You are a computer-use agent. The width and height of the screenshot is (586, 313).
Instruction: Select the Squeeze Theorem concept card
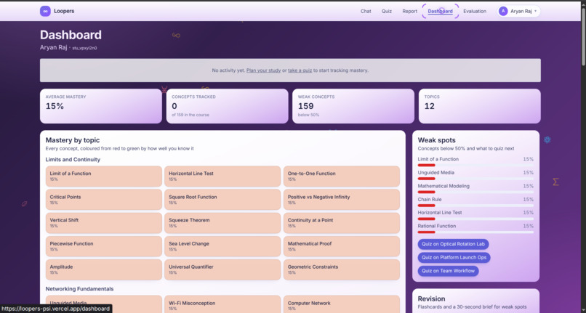pyautogui.click(x=222, y=223)
